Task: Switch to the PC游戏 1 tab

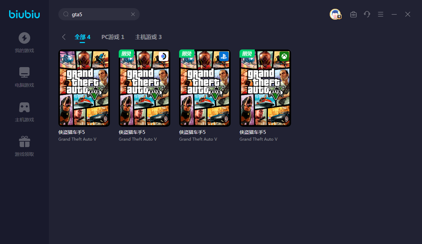Action: click(x=113, y=37)
